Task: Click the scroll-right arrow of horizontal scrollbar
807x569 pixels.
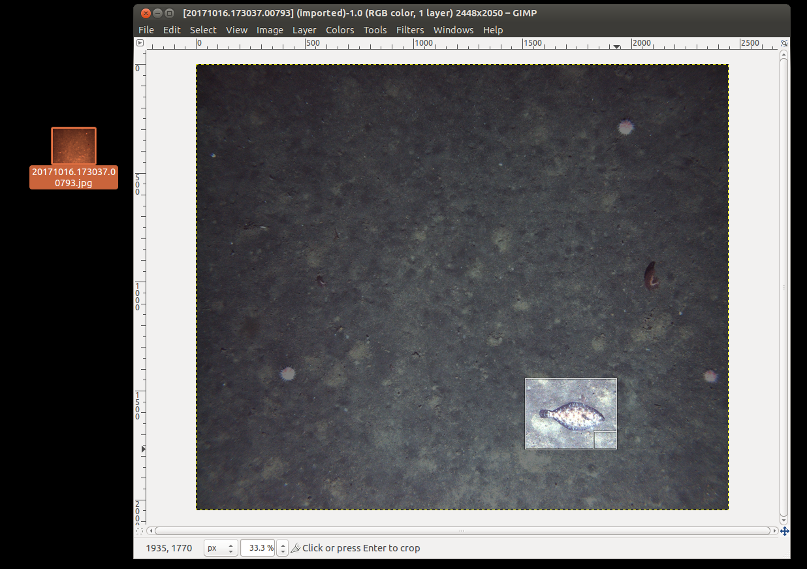Action: coord(774,531)
